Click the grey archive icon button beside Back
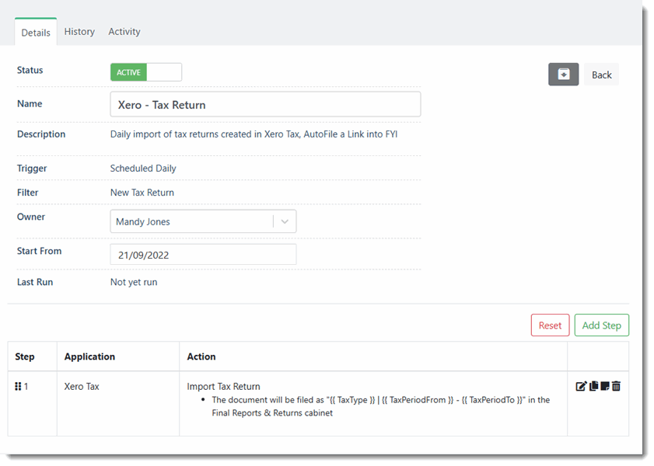The width and height of the screenshot is (654, 466). pyautogui.click(x=563, y=75)
